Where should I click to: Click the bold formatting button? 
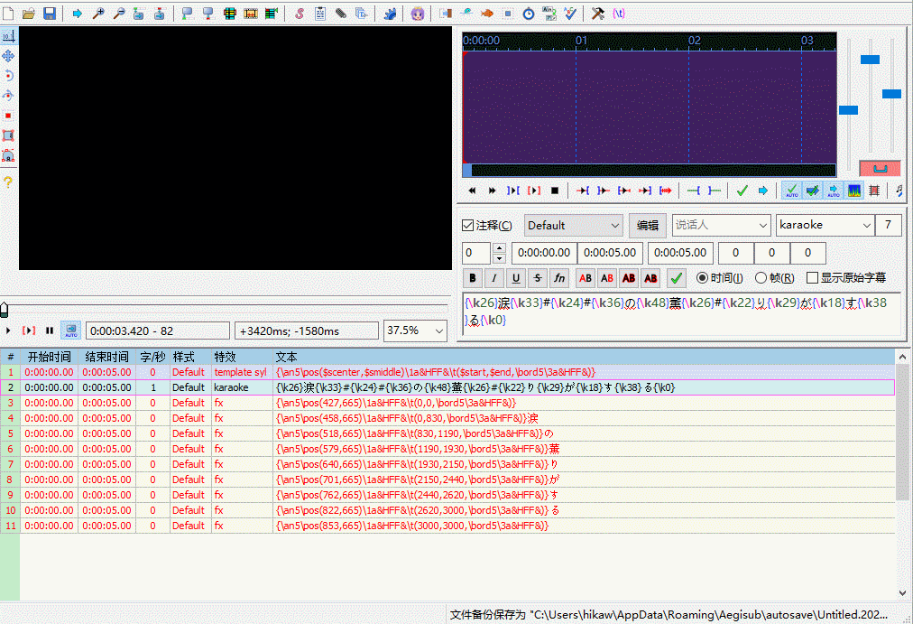473,278
